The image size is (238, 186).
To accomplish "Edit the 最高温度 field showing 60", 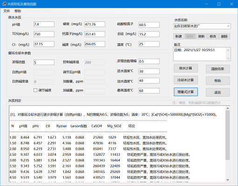I will [x=149, y=91].
